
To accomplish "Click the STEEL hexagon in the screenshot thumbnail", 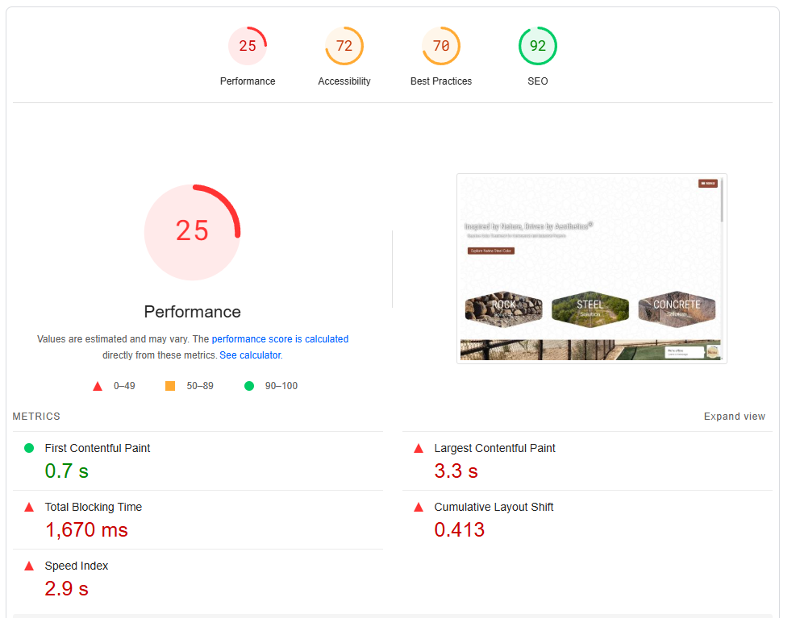I will coord(590,308).
